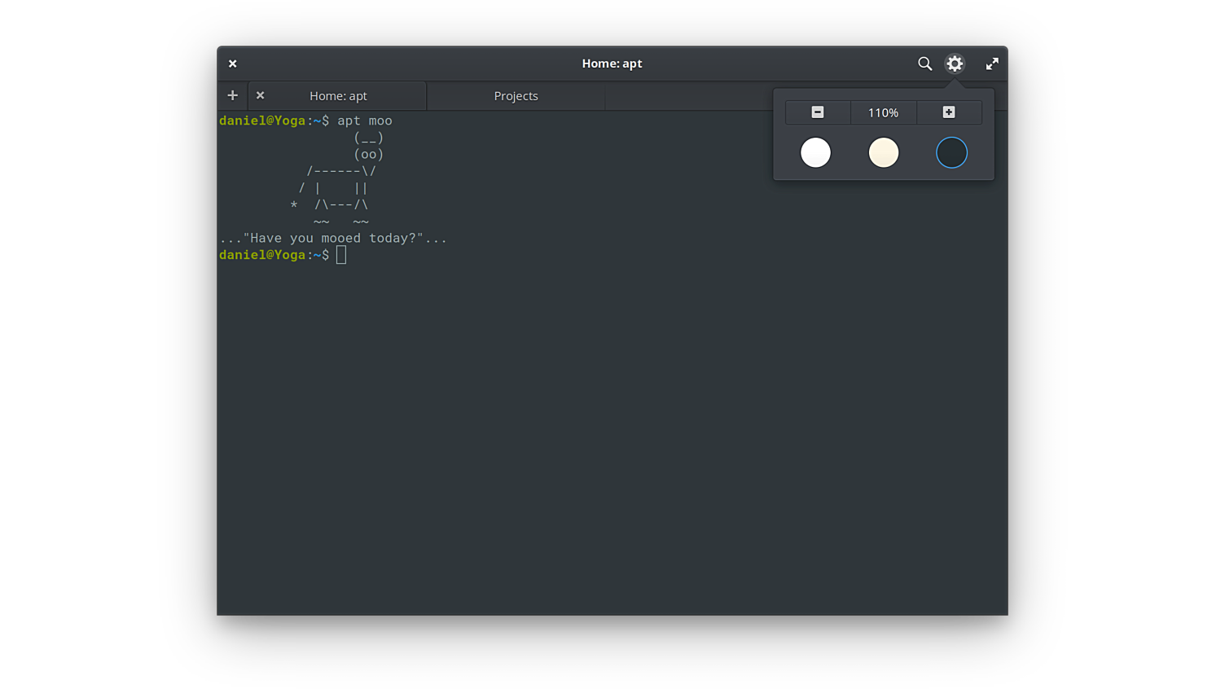Select the white high-contrast color scheme
Image resolution: width=1225 pixels, height=689 pixels.
[x=815, y=152]
